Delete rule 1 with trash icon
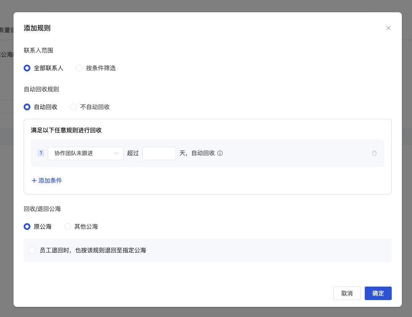The height and width of the screenshot is (317, 412). coord(374,153)
